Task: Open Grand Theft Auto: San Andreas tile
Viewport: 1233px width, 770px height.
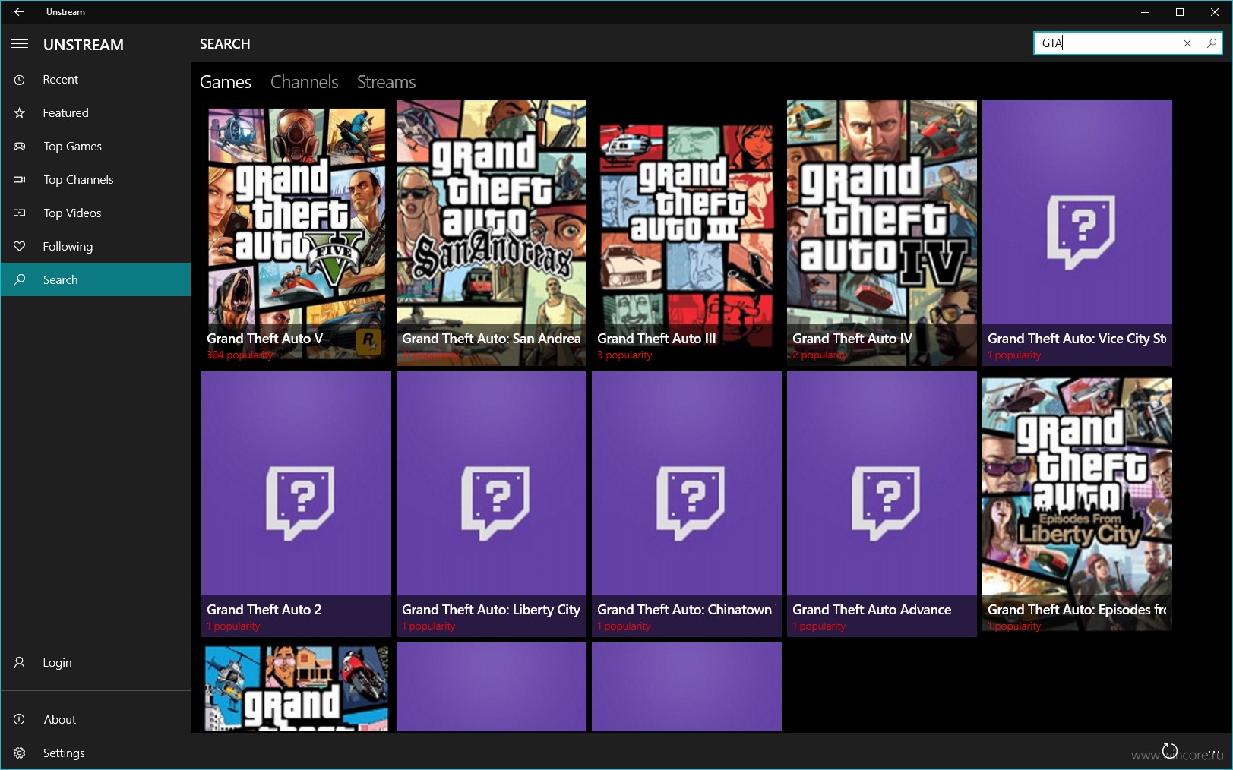Action: (492, 233)
